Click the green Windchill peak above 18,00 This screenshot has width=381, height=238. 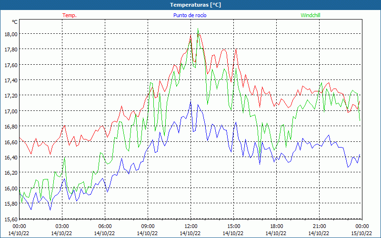pyautogui.click(x=198, y=29)
